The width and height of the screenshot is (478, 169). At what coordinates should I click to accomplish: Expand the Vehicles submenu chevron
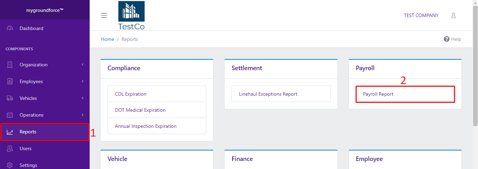pyautogui.click(x=83, y=98)
